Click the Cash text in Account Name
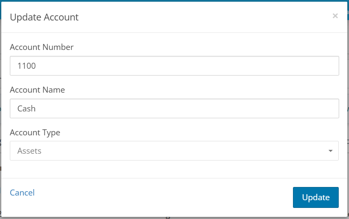This screenshot has height=219, width=349. click(26, 108)
